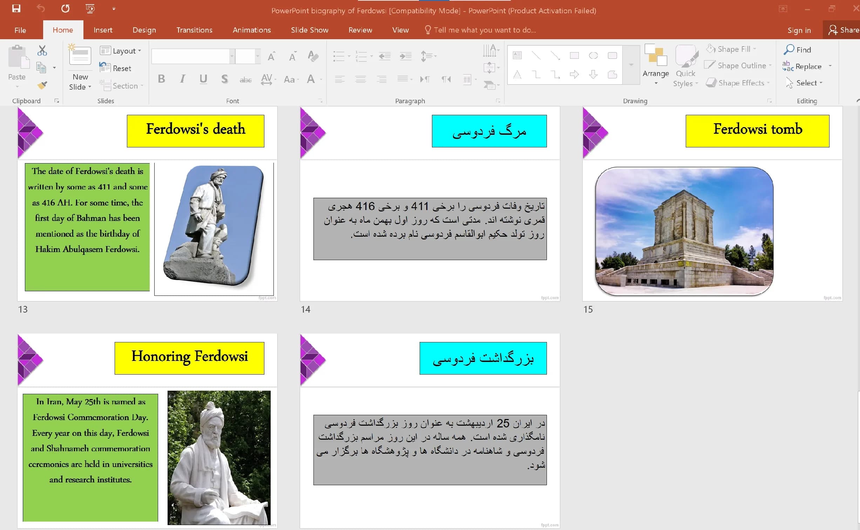860x530 pixels.
Task: Align text to center icon
Action: coord(360,79)
